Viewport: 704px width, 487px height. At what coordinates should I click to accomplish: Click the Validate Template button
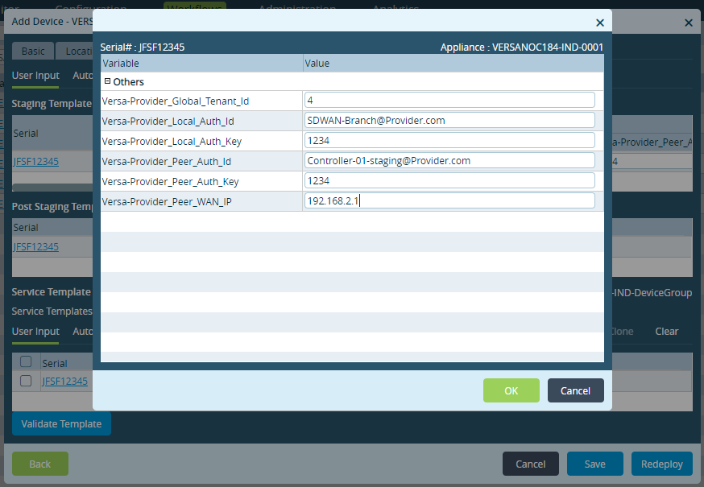pos(61,423)
